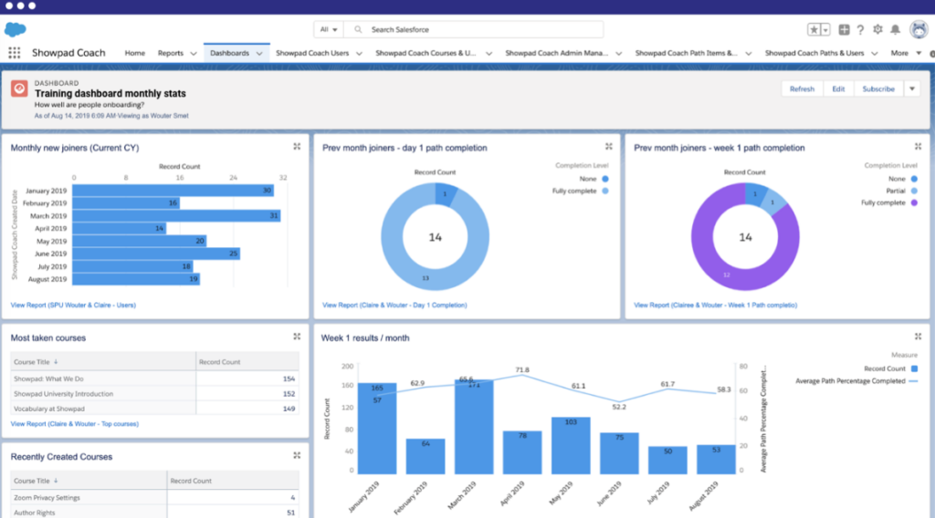Open Showpad Coach Path Items &... tab
The image size is (935, 518).
687,53
